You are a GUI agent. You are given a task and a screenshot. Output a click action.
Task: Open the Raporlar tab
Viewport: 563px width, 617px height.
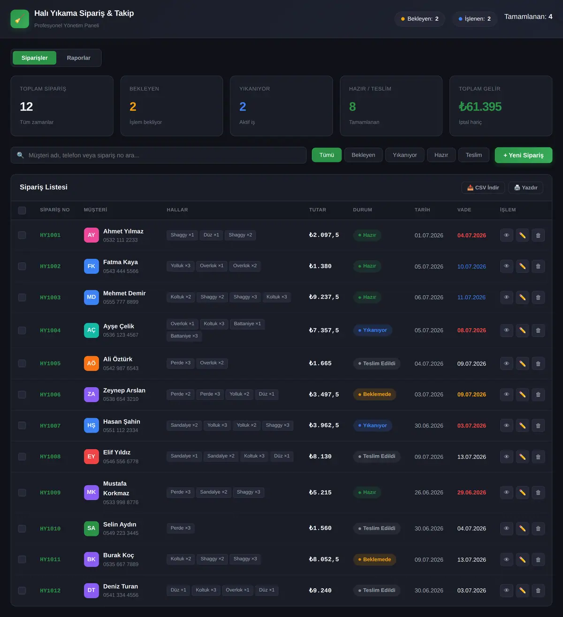point(79,58)
